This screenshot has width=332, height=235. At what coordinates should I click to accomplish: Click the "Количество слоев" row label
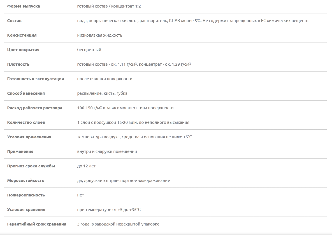(x=26, y=122)
